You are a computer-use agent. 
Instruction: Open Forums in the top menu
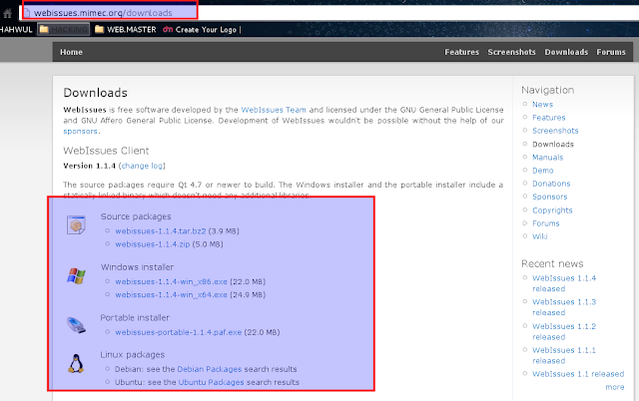pos(611,52)
